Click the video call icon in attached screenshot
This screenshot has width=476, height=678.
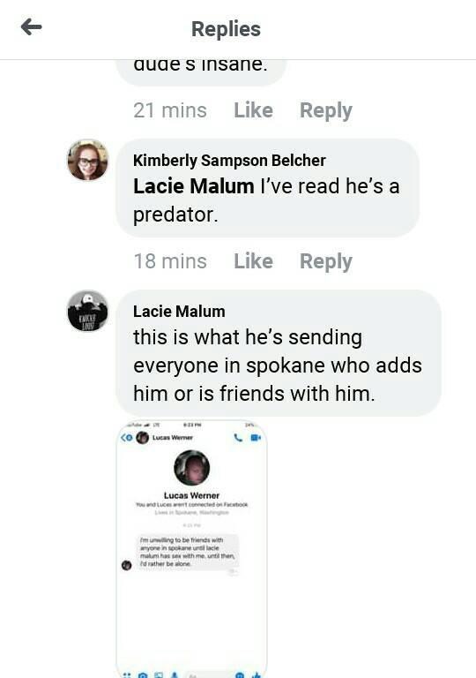256,438
